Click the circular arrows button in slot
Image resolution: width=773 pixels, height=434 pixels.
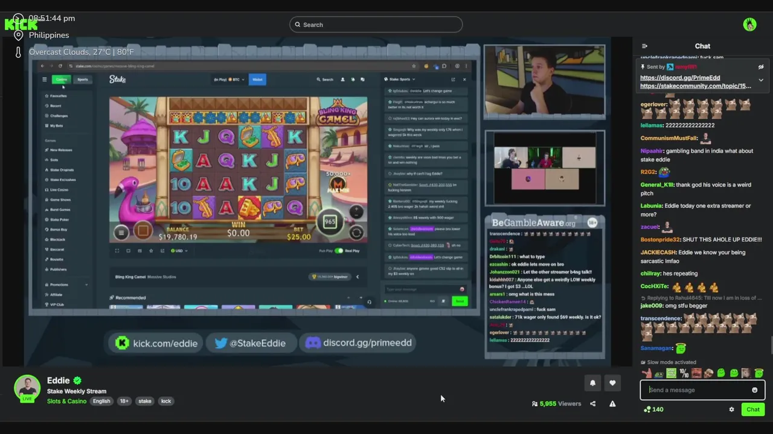click(x=356, y=233)
